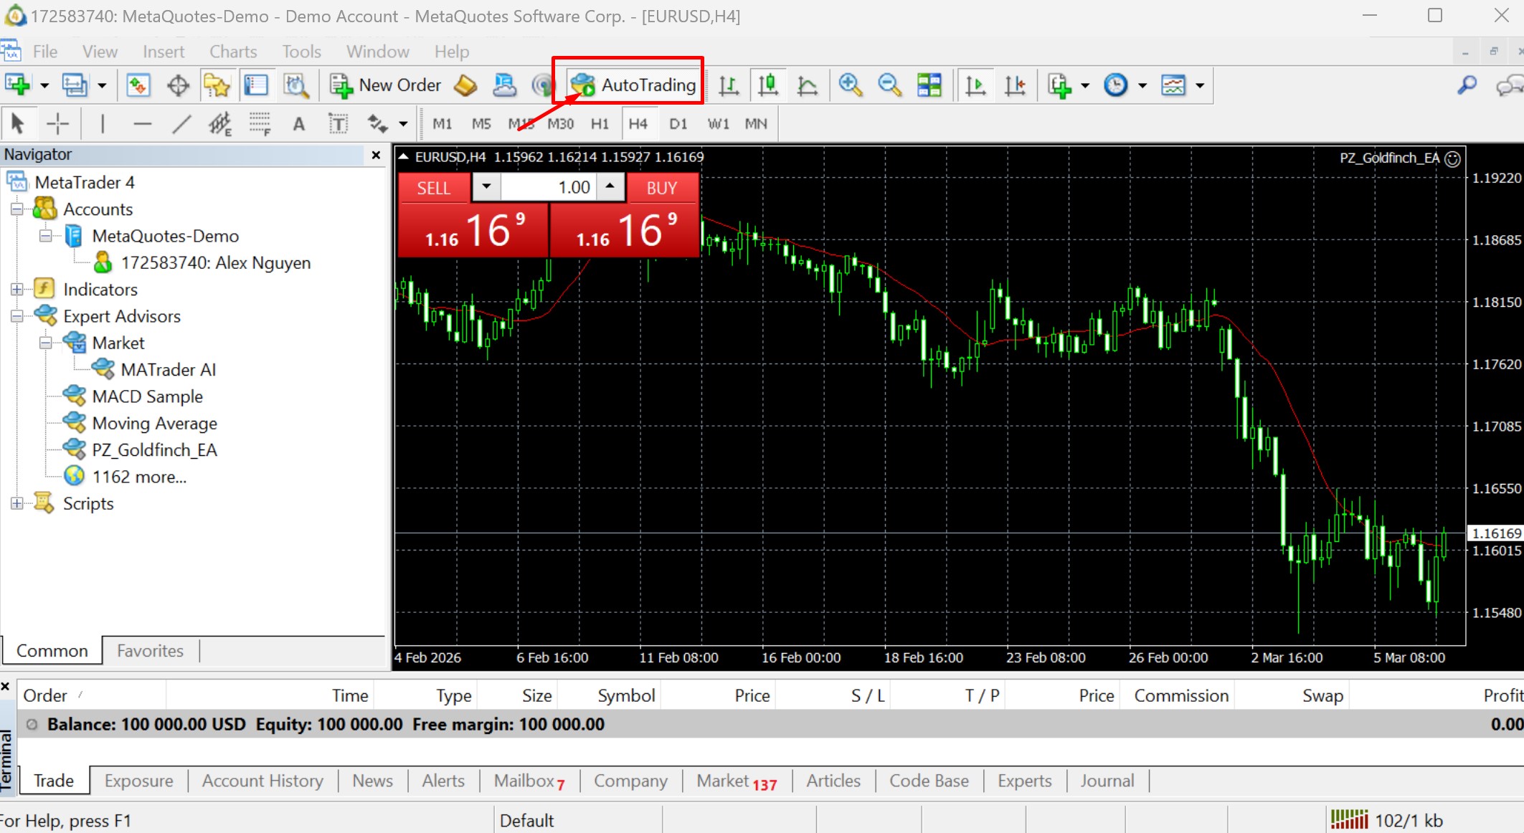Toggle the Terminal panel visibility

pyautogui.click(x=257, y=85)
